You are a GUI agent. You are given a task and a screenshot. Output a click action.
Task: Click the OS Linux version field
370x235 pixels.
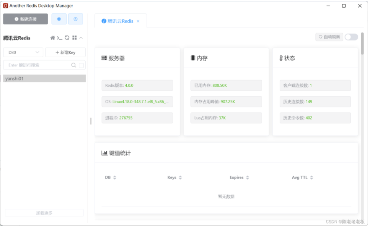click(x=137, y=102)
